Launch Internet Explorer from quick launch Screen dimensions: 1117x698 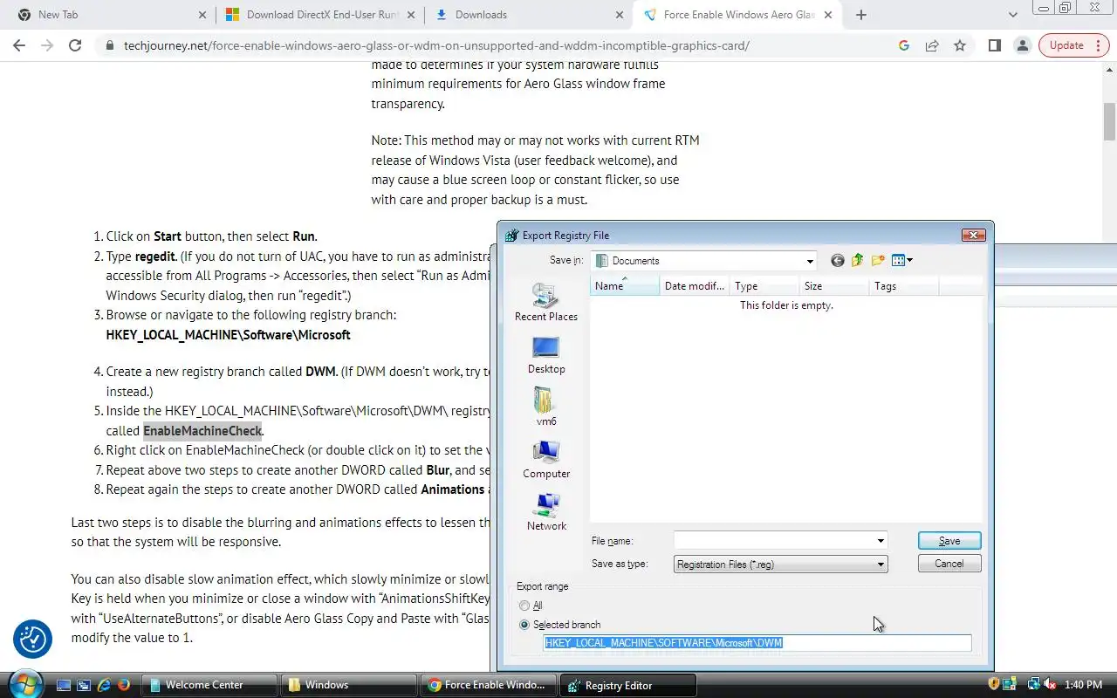click(104, 685)
